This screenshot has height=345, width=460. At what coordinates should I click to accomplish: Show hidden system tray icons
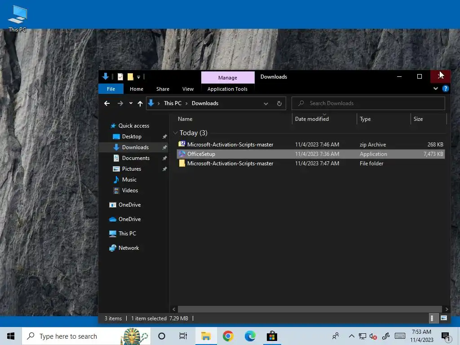351,336
